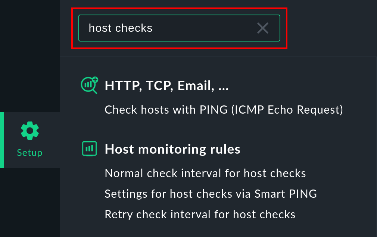Open Settings for host checks via Smart PING

click(211, 194)
